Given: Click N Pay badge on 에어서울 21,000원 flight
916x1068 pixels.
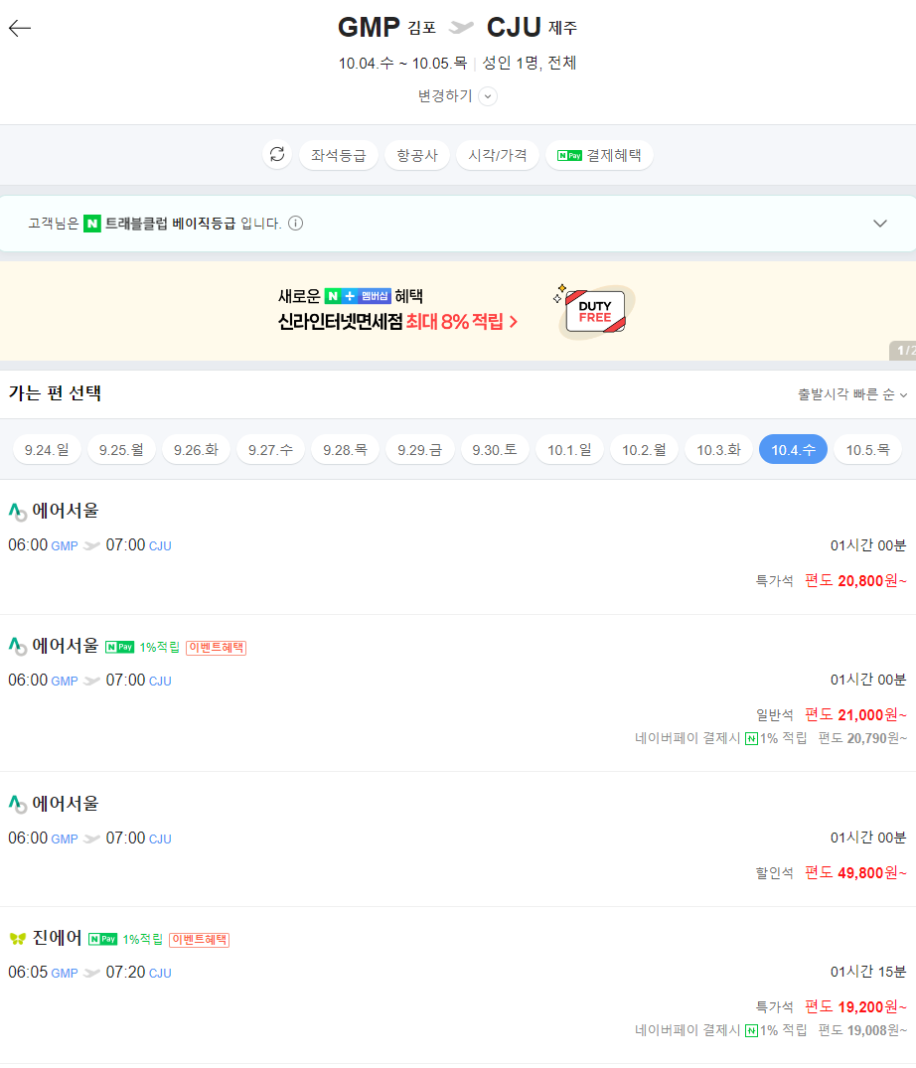Looking at the screenshot, I should coord(120,647).
